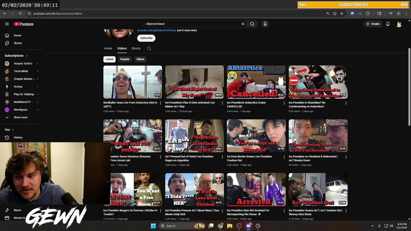Open the Chrome three-dot menu
The height and width of the screenshot is (231, 411).
[x=406, y=13]
